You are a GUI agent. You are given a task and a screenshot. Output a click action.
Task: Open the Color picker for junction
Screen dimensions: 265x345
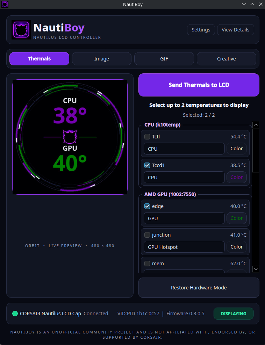tap(237, 247)
